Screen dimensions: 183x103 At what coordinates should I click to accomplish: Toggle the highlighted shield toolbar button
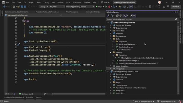point(131,7)
